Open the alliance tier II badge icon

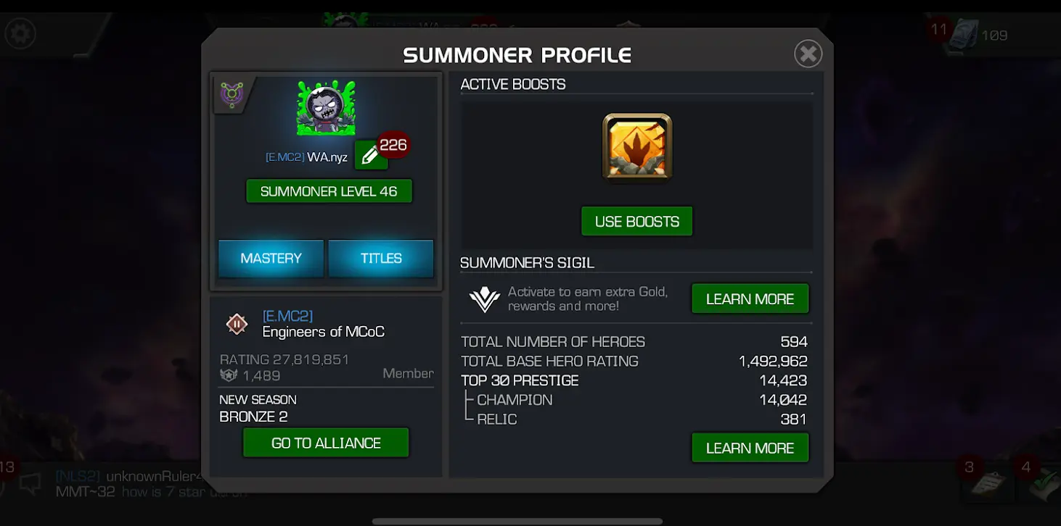pos(237,324)
